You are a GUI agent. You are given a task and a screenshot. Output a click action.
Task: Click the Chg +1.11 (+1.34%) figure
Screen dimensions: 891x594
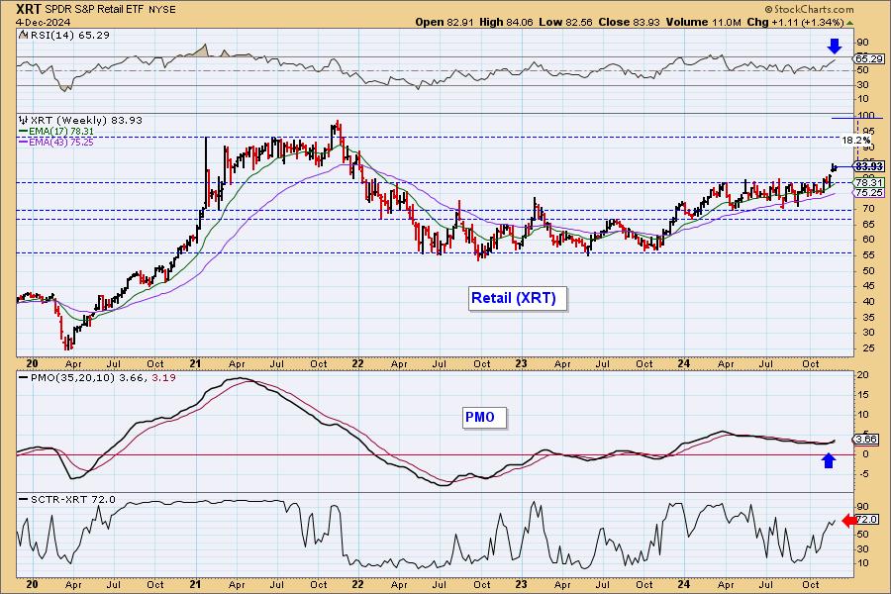coord(796,22)
